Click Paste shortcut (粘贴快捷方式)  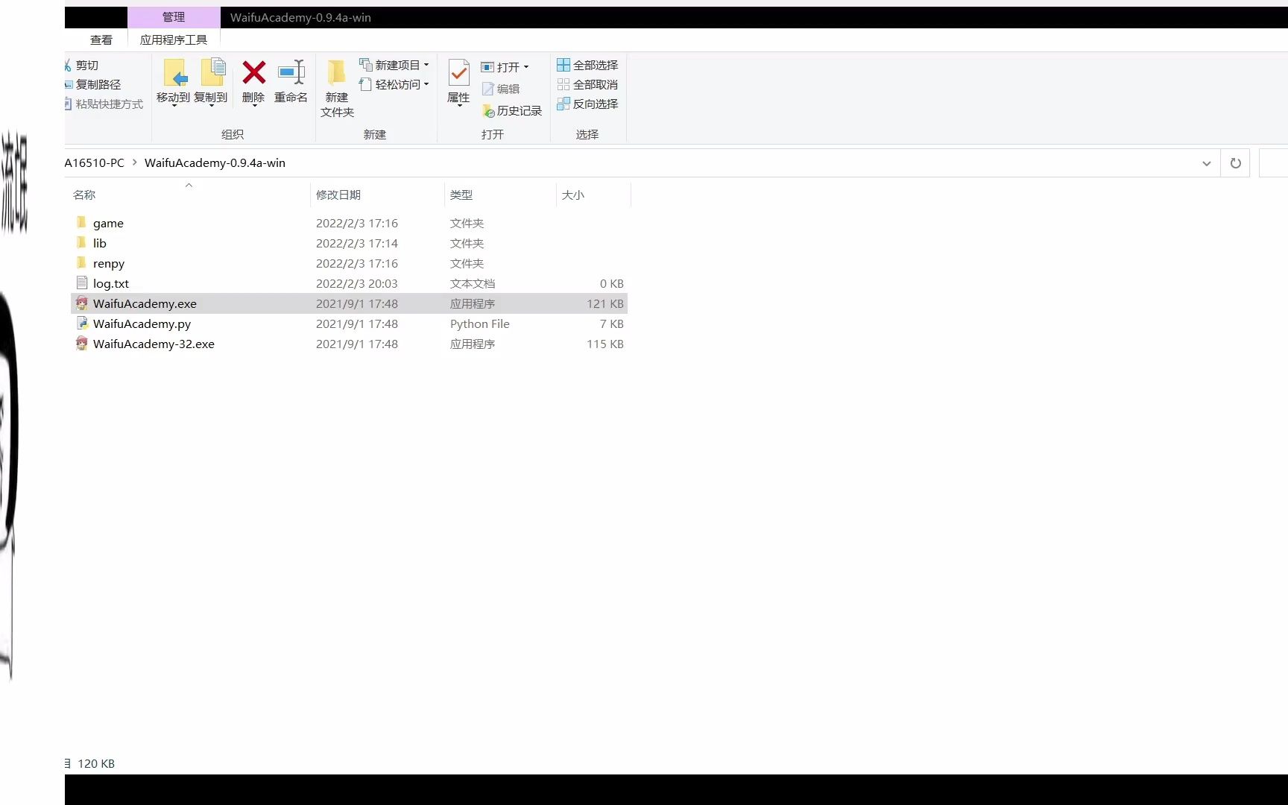pos(104,104)
